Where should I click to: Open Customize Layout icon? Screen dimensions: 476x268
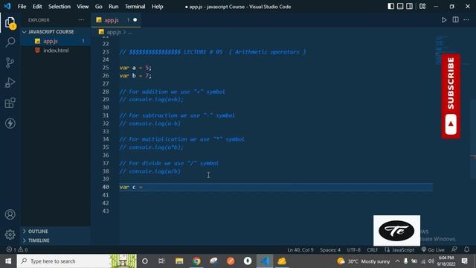422,7
